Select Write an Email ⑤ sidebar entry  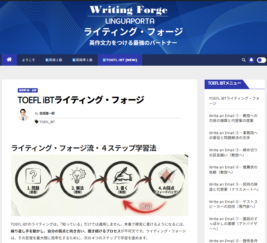pyautogui.click(x=234, y=187)
